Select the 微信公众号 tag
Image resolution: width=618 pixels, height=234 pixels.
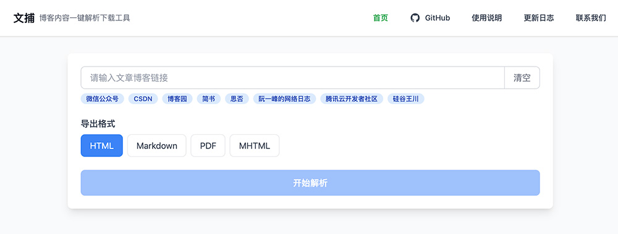102,99
